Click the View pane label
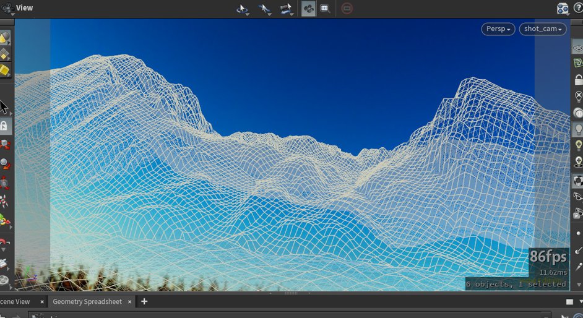The image size is (583, 318). (24, 8)
